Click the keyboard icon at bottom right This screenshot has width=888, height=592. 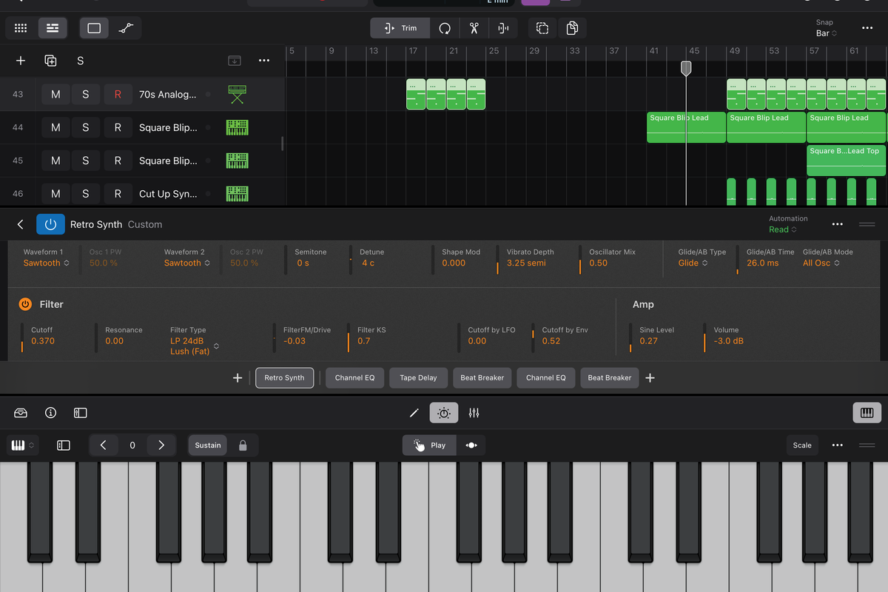tap(867, 412)
